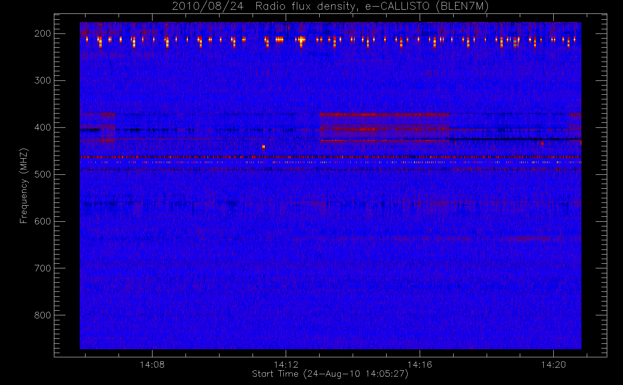Select the 'Frequency (MHz)' y-axis label
623x385 pixels.
(x=23, y=186)
